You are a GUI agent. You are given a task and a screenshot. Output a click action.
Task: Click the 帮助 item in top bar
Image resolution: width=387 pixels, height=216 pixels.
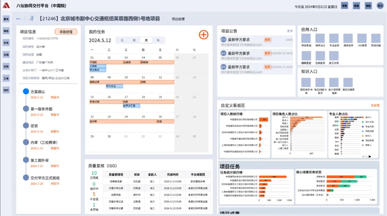pyautogui.click(x=368, y=6)
